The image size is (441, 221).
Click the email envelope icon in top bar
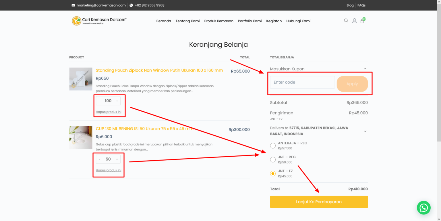click(x=73, y=5)
